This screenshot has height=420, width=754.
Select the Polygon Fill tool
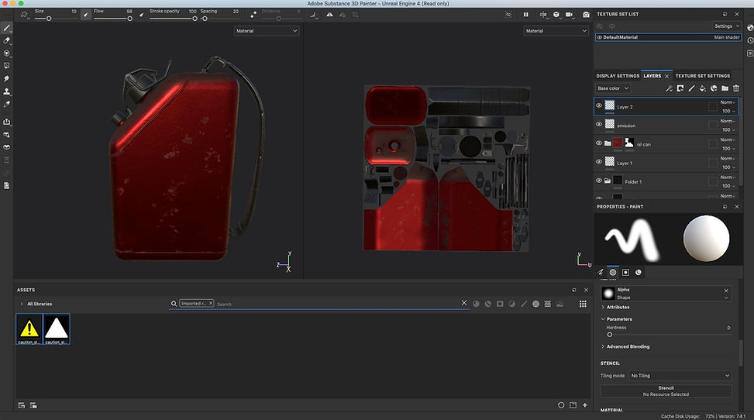(7, 65)
